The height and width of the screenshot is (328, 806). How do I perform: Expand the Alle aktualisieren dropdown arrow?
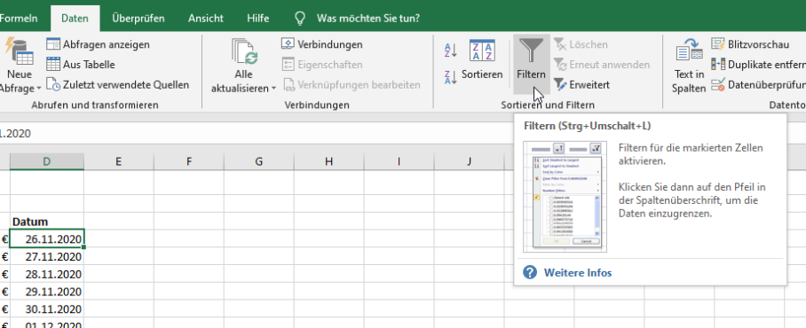(273, 89)
